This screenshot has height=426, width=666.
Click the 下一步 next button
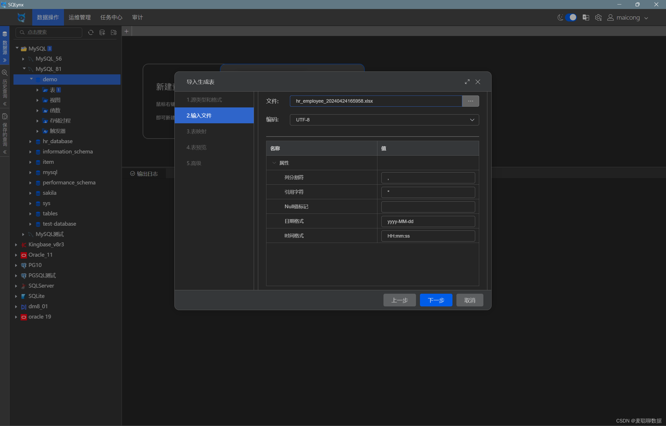coord(436,300)
